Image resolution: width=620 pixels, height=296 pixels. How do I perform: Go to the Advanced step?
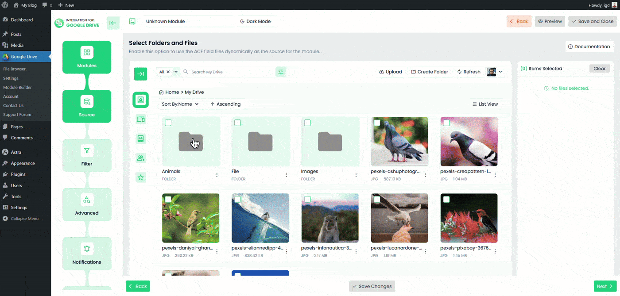pos(87,204)
